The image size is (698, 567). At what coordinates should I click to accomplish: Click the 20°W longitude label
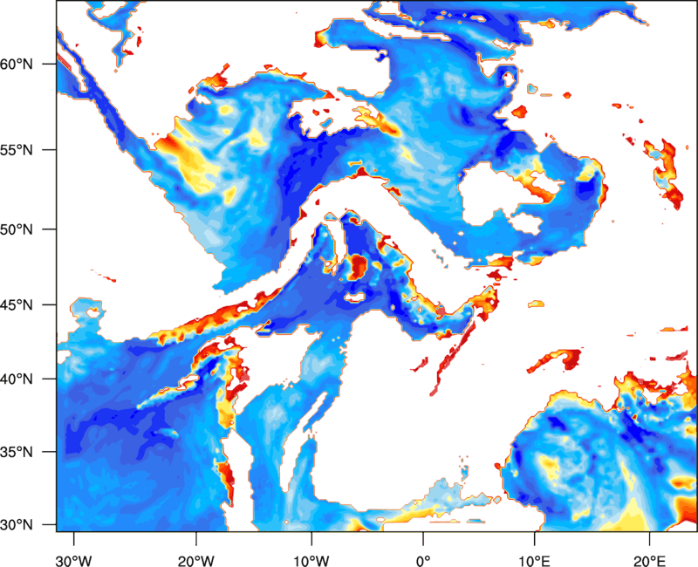tap(196, 561)
